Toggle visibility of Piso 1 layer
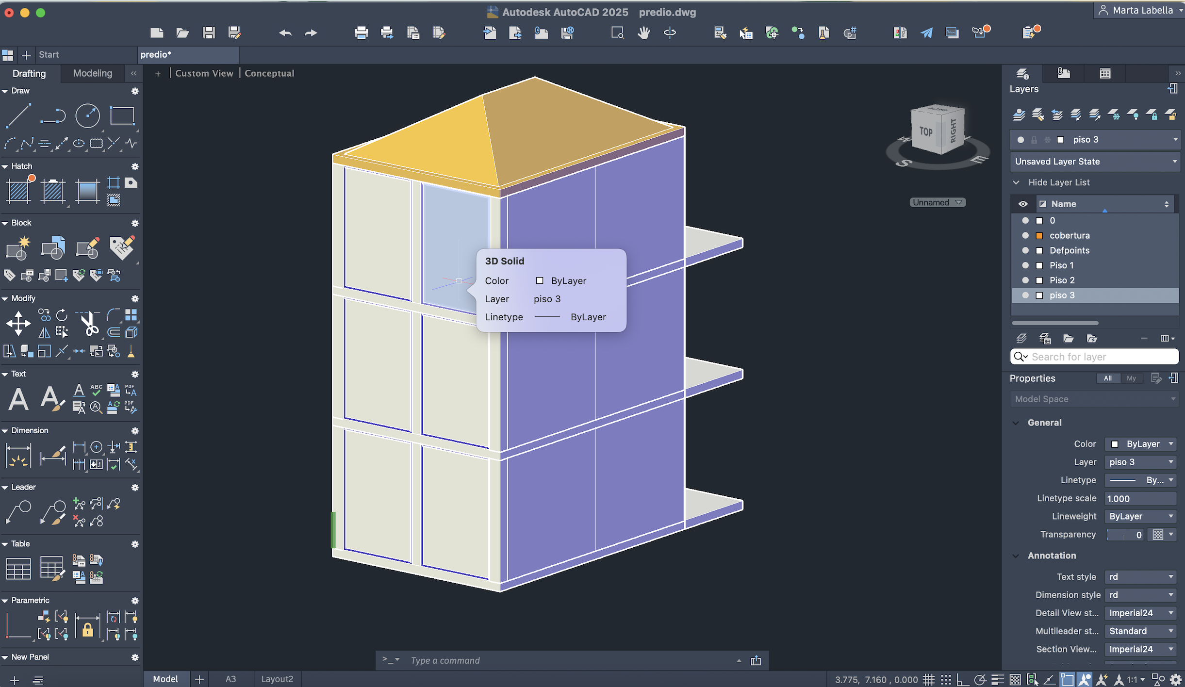 1025,265
